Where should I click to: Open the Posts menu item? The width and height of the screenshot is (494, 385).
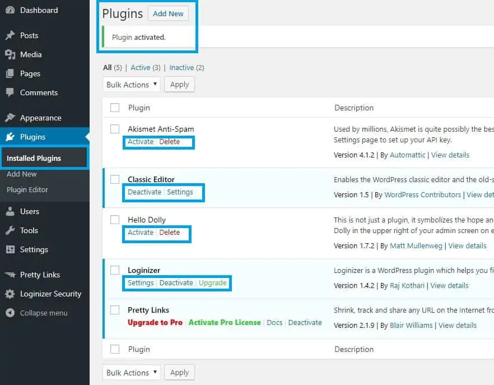(x=29, y=35)
